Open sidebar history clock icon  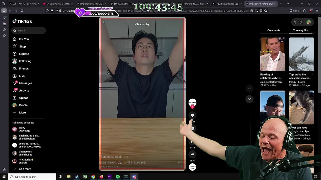(x=4, y=30)
